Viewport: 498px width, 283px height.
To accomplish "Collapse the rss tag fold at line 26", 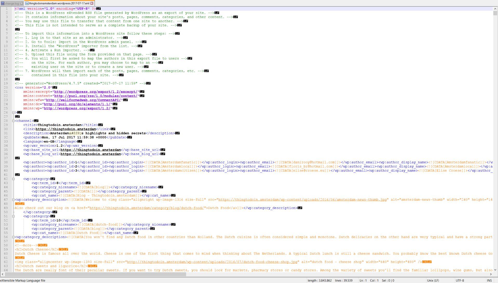I will tap(13, 113).
